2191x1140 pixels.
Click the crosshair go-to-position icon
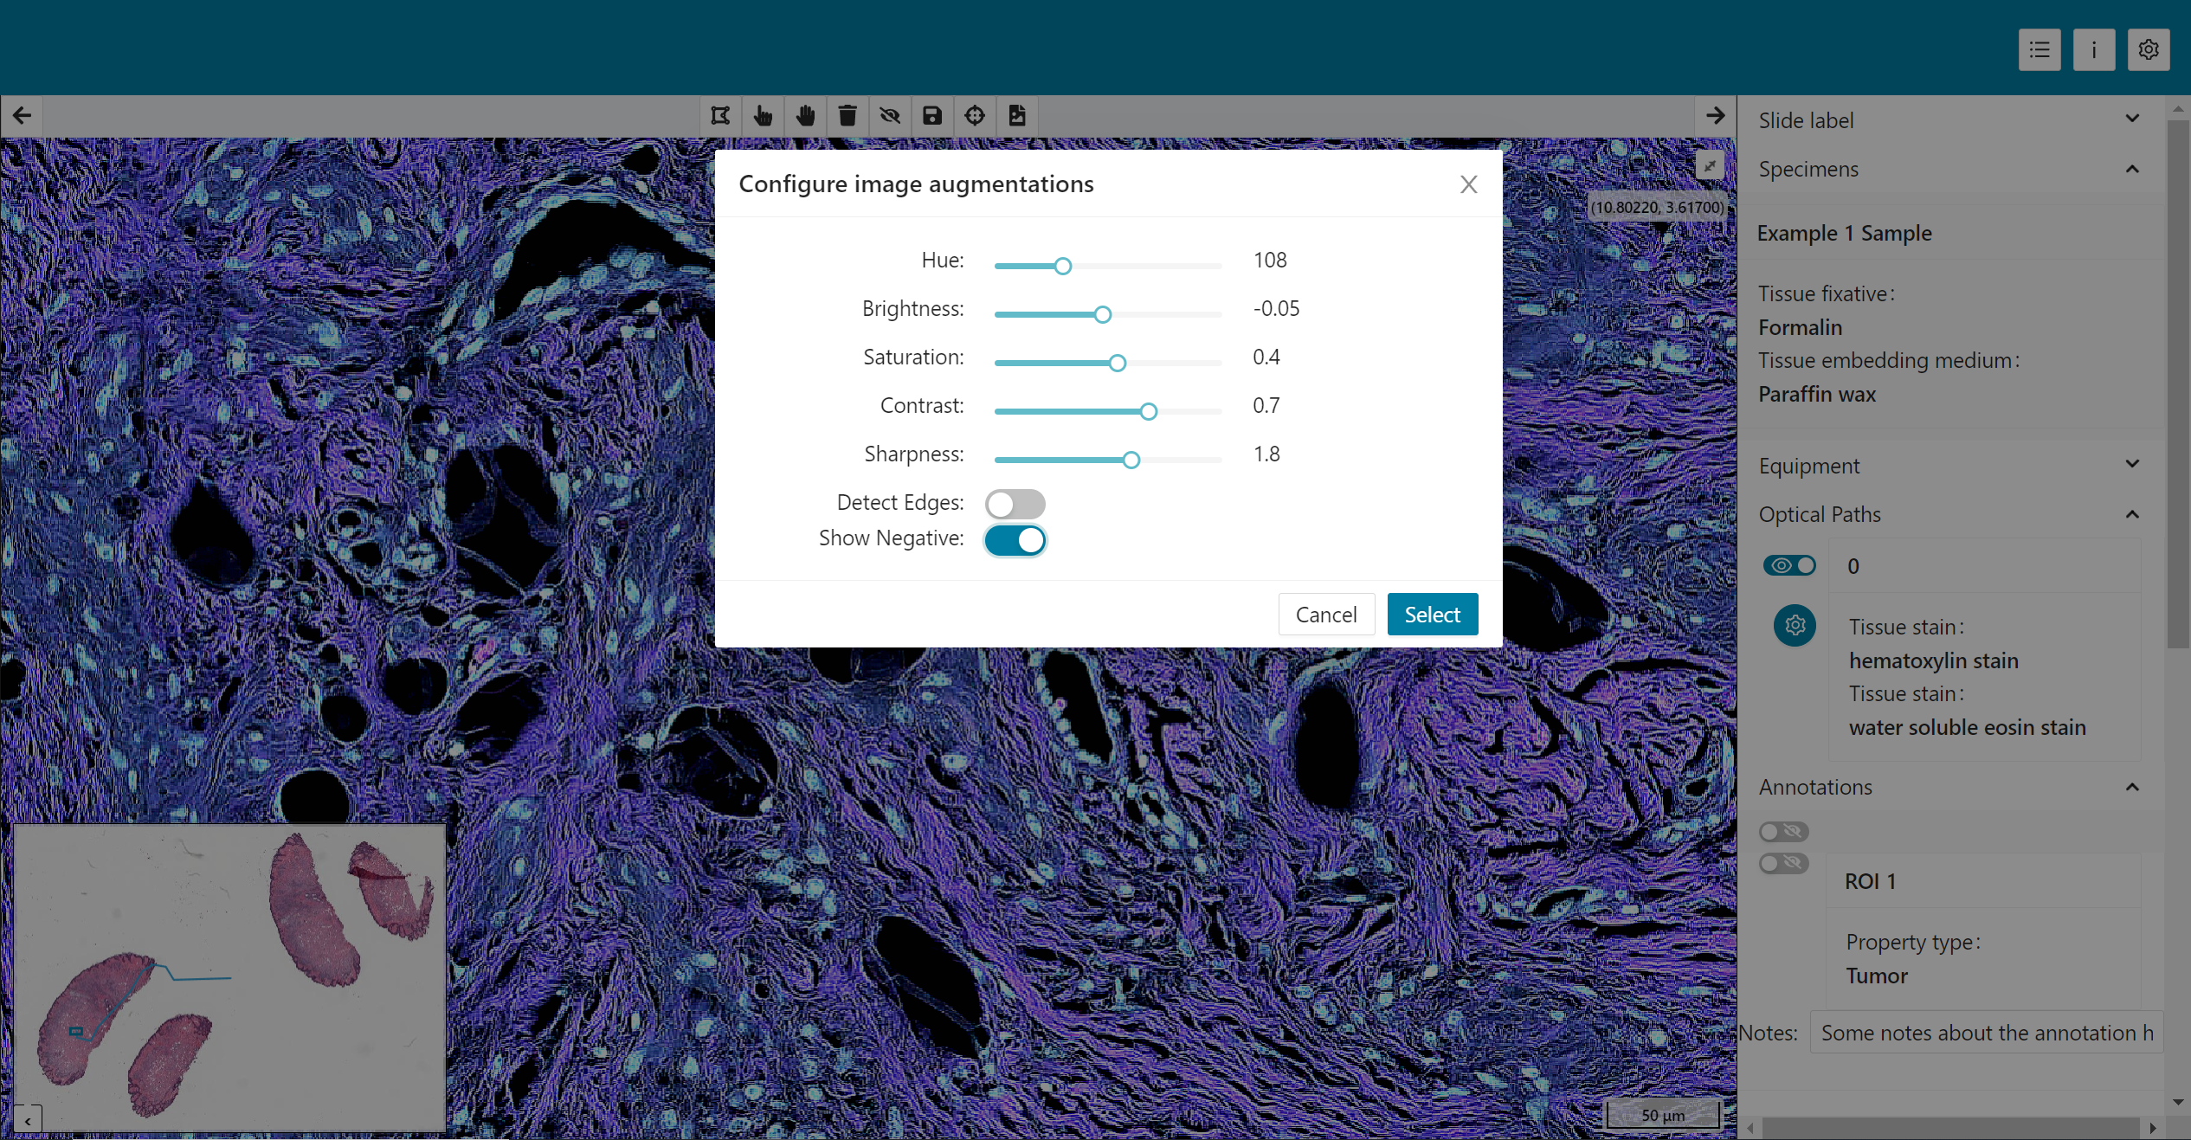[x=975, y=116]
